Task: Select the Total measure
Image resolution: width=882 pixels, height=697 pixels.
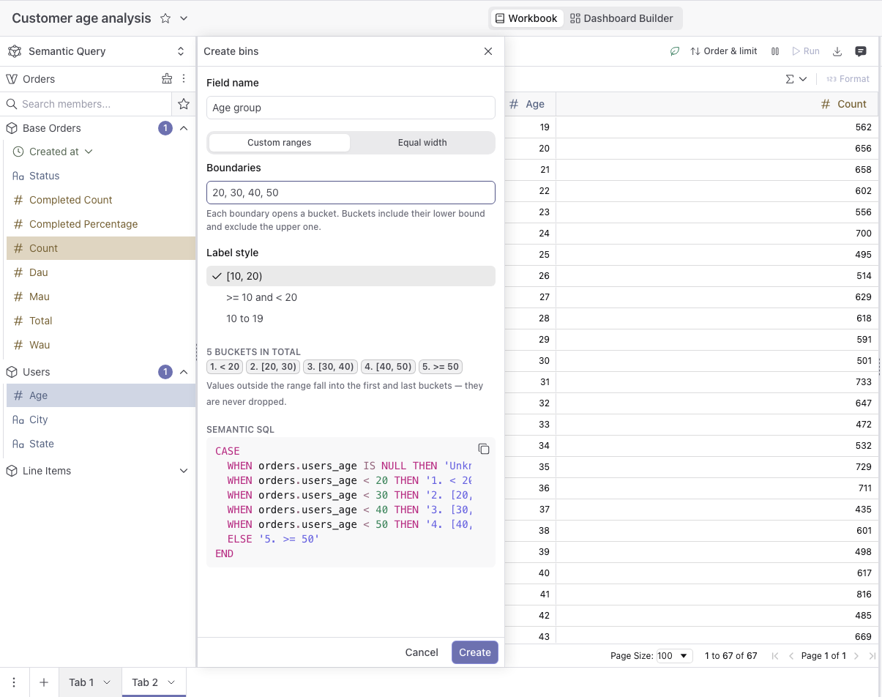Action: 101,321
